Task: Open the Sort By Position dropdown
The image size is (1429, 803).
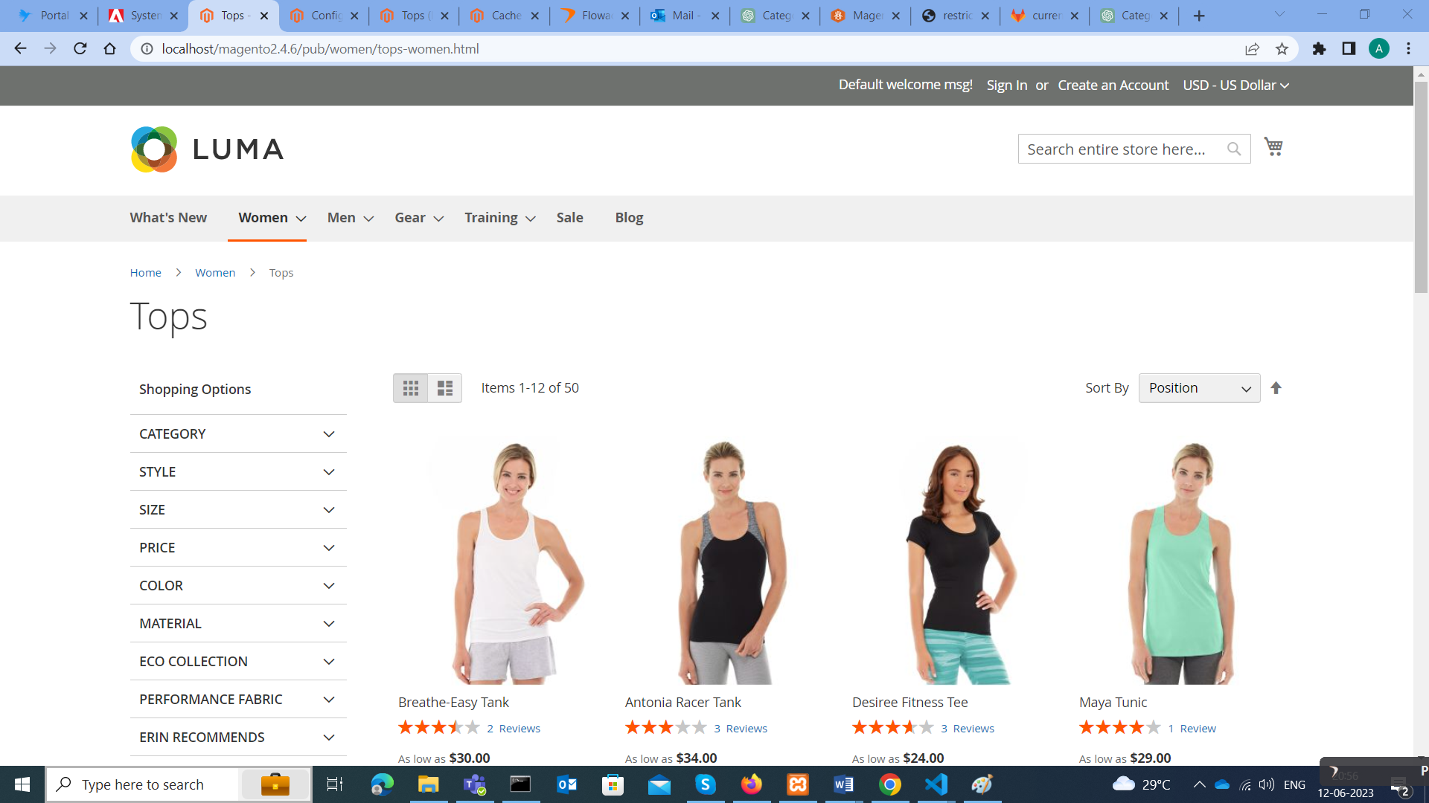Action: point(1199,387)
